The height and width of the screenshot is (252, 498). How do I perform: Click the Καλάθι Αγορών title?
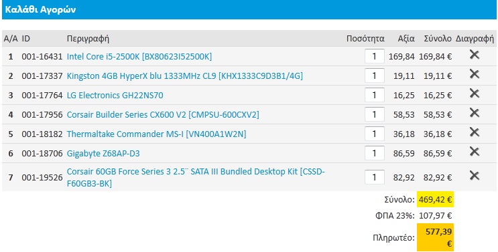(40, 9)
